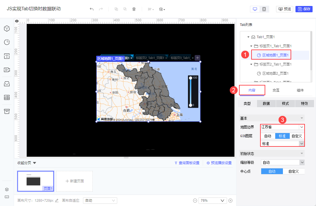Image resolution: width=316 pixels, height=206 pixels.
Task: Delete selection with the trash icon
Action: point(134,9)
